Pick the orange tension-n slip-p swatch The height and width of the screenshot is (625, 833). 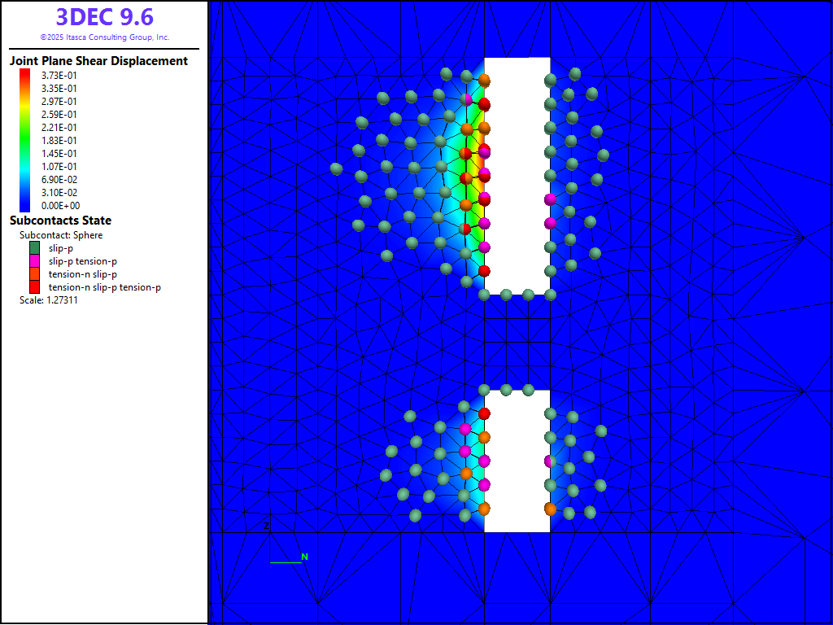[x=35, y=273]
